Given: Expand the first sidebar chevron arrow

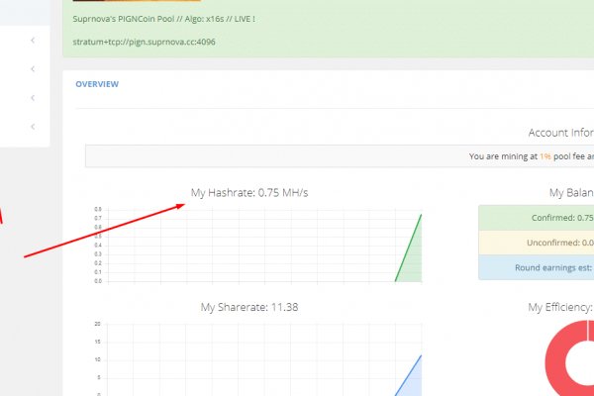Looking at the screenshot, I should coord(33,40).
